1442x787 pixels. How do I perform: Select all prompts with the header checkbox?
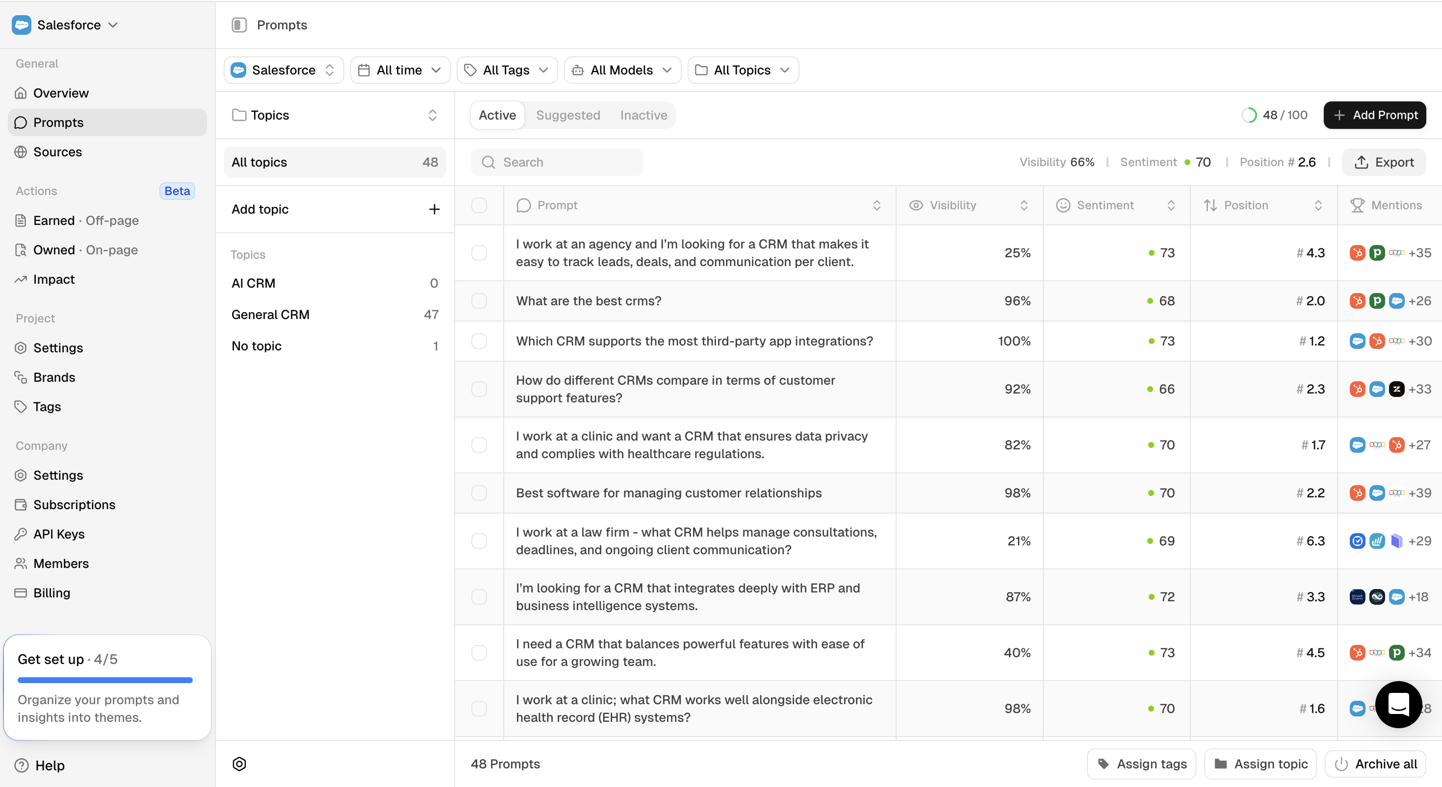pyautogui.click(x=479, y=205)
